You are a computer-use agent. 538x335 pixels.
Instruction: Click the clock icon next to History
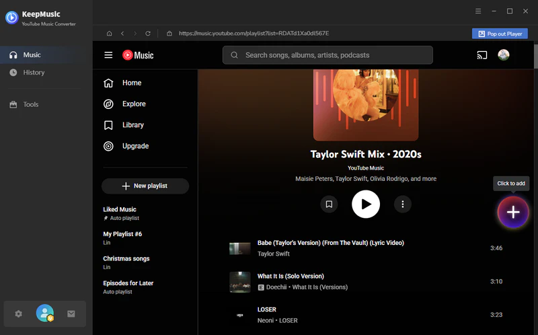pos(13,73)
